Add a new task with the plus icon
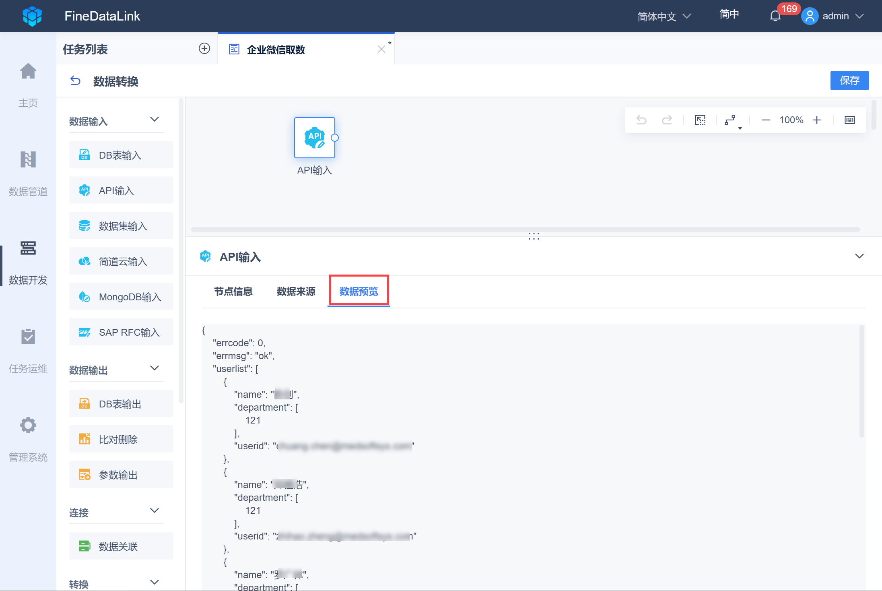Screen dimensions: 882x591 204,49
